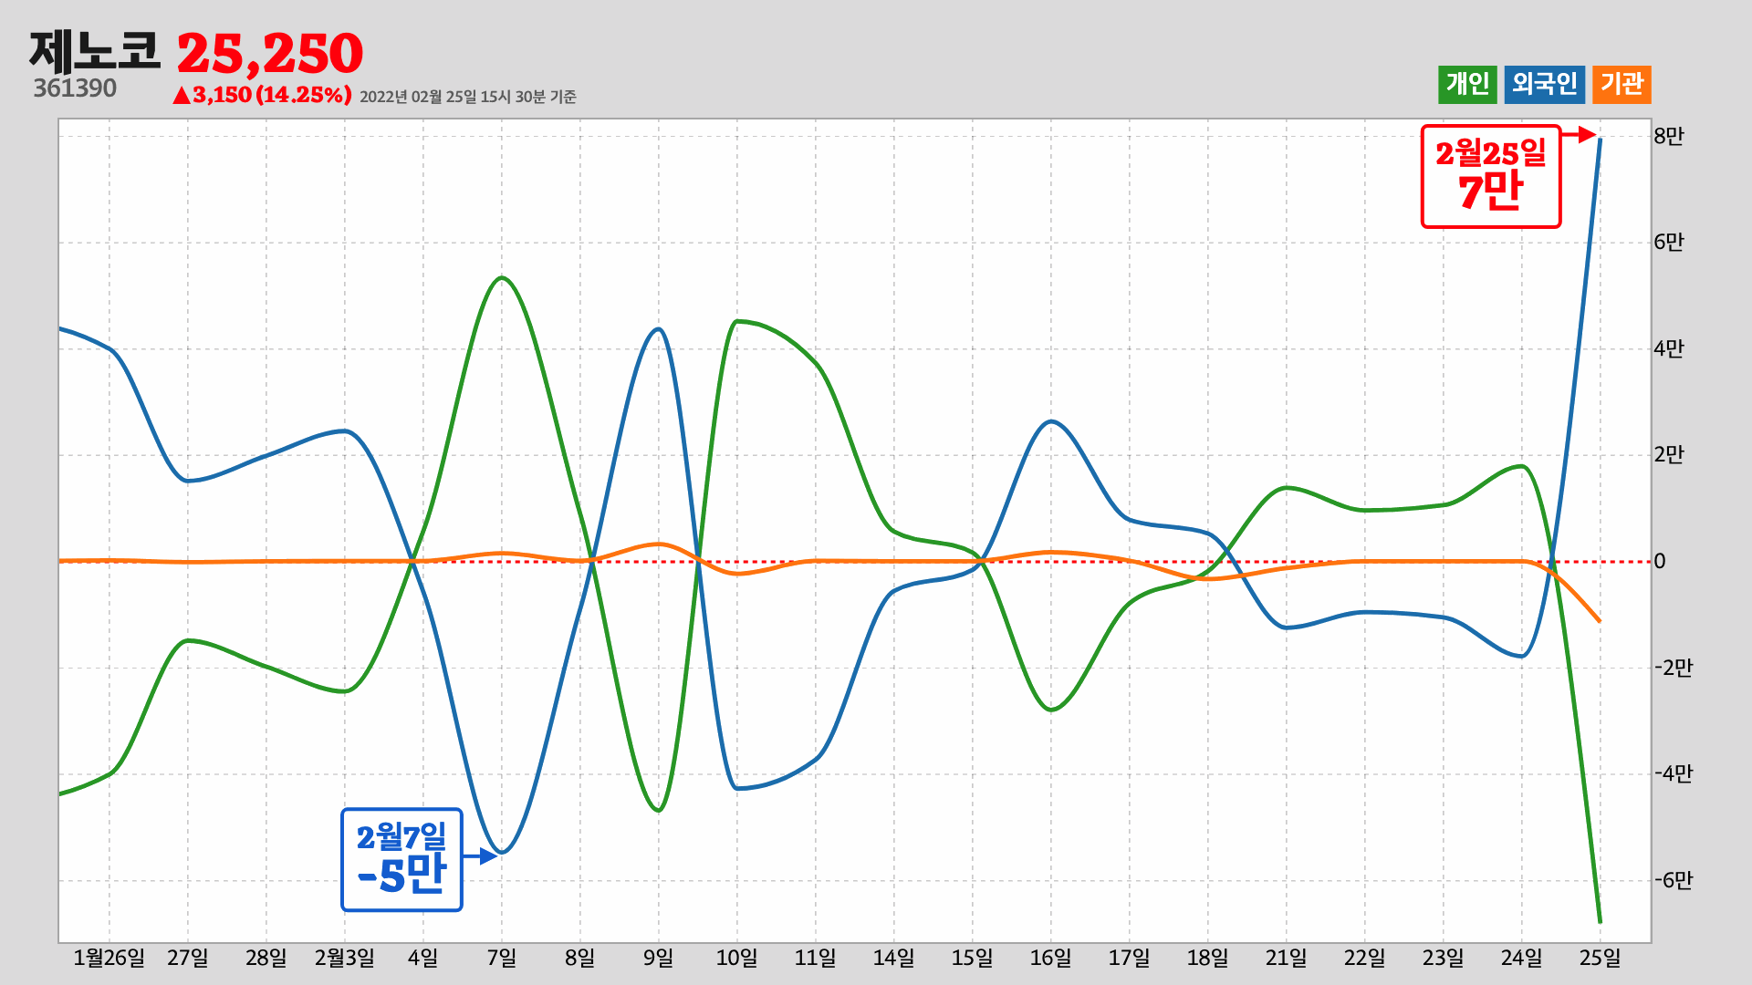Click the 28일 x-axis date label

[x=266, y=958]
